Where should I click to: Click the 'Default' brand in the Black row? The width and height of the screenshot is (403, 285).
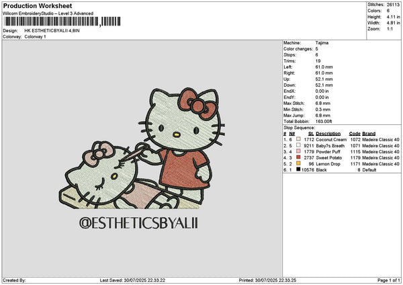click(369, 170)
